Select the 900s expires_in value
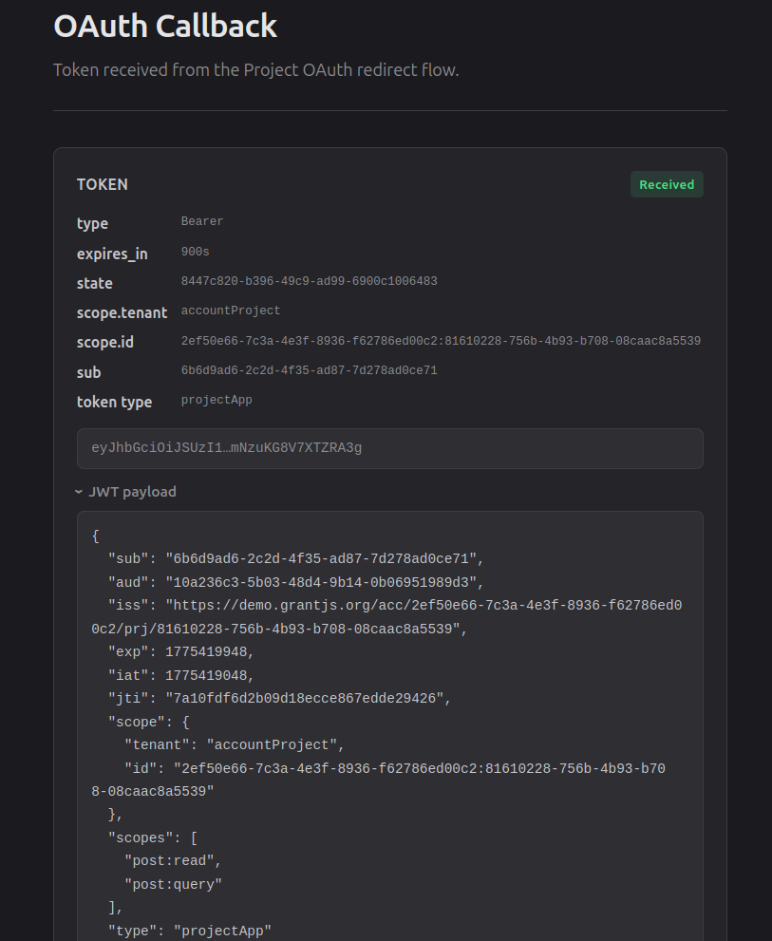Screen dimensions: 772x941 [x=195, y=252]
